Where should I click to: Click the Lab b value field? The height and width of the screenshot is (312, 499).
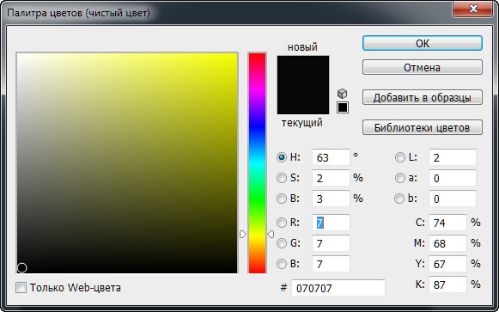[x=453, y=199]
